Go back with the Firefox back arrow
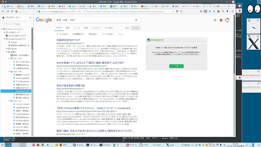The width and height of the screenshot is (261, 147). (x=4, y=11)
